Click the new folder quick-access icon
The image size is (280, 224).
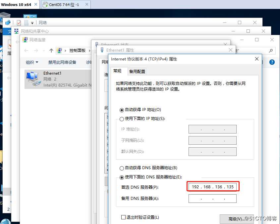[x=26, y=22]
